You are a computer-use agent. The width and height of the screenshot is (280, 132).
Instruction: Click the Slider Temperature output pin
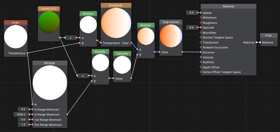coord(27,53)
